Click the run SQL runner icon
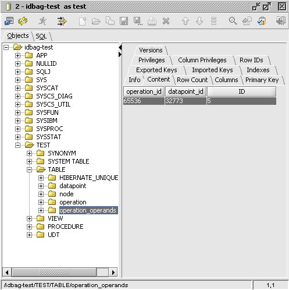 click(x=42, y=21)
